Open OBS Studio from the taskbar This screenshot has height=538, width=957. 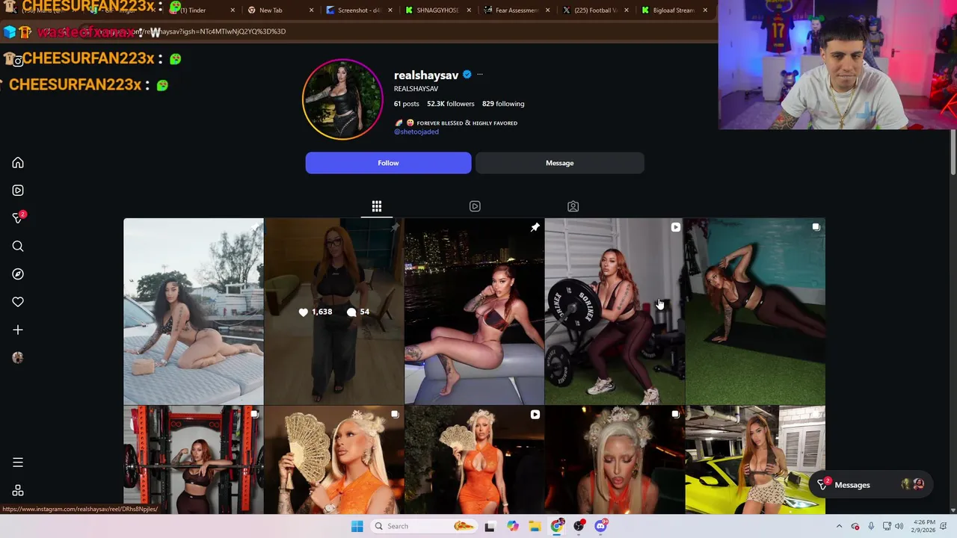[579, 526]
